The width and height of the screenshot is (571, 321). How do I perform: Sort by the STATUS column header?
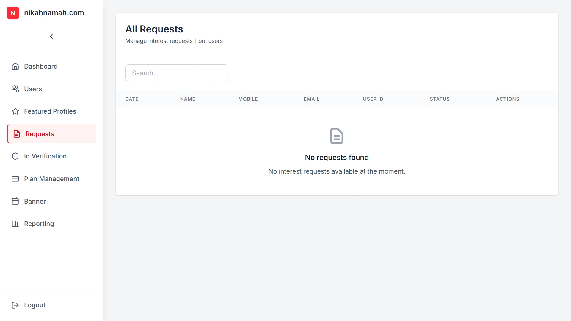coord(440,99)
